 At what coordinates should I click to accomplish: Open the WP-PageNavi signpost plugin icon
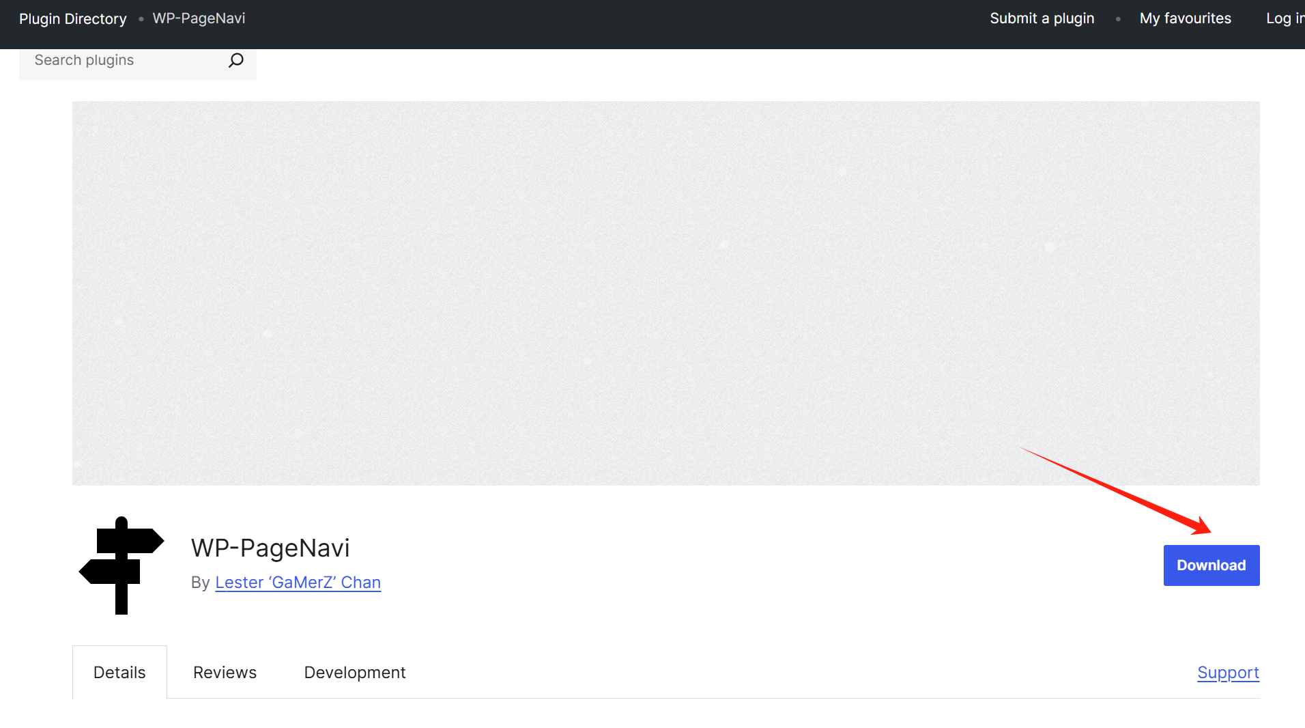[x=121, y=565]
